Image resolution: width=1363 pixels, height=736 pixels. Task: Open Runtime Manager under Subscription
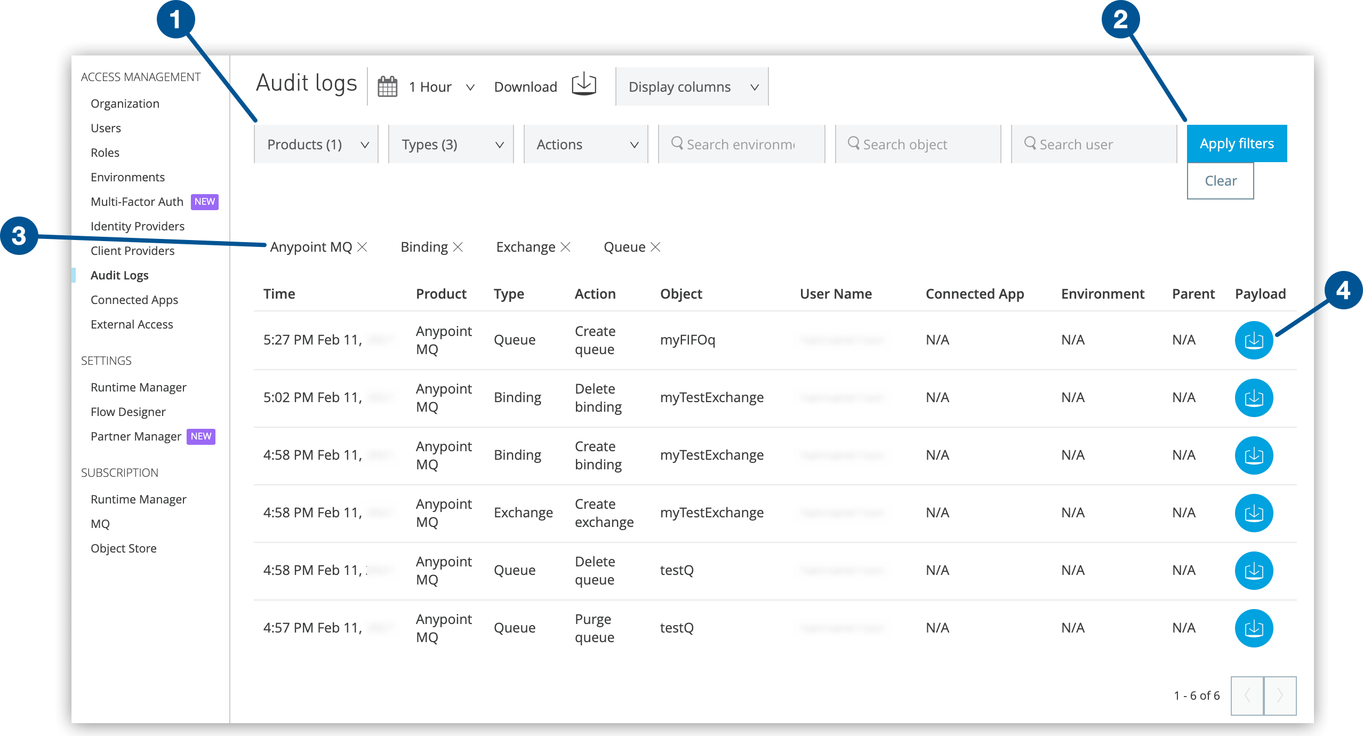[x=138, y=499]
